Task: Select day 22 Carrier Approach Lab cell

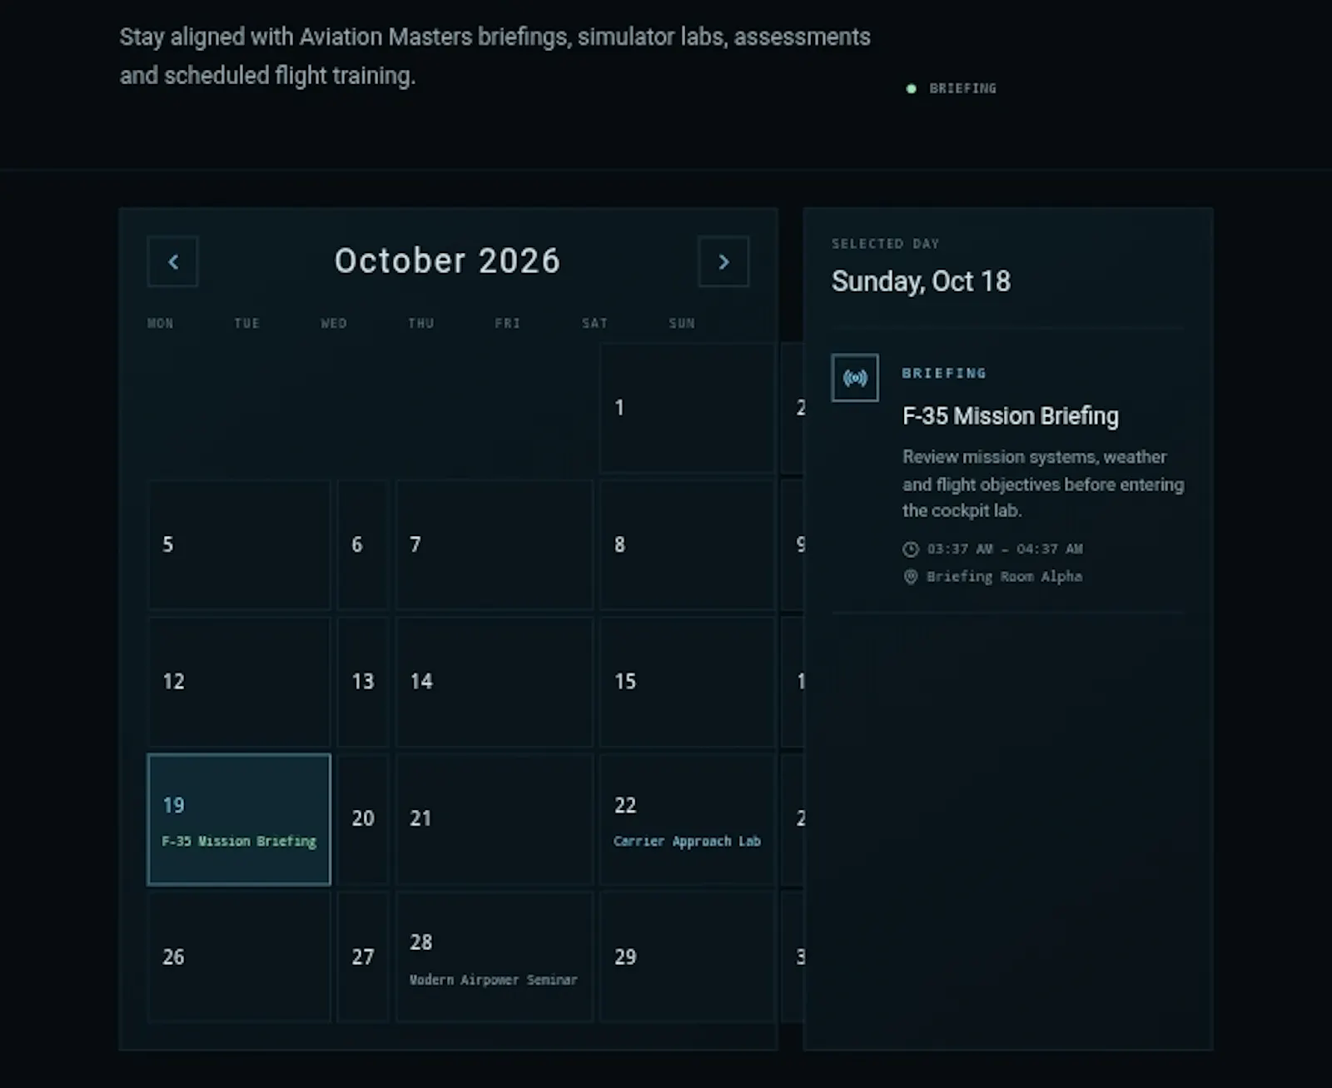Action: 688,819
